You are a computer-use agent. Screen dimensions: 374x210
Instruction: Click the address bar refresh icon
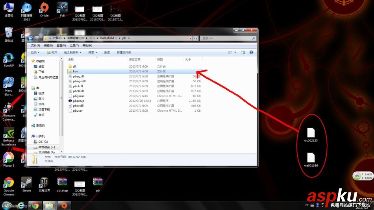[x=196, y=38]
